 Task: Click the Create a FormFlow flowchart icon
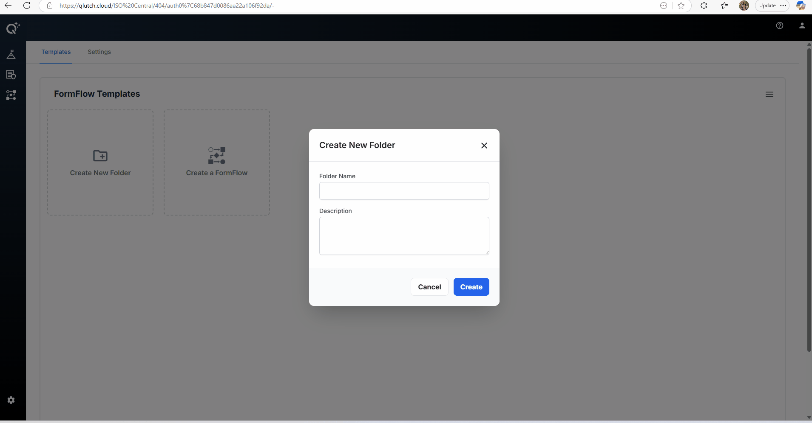point(216,156)
